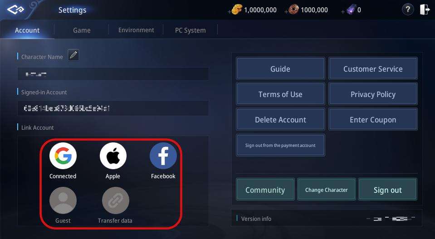Click the Signed-in Account field
Screen dimensions: 435x239
coord(113,108)
